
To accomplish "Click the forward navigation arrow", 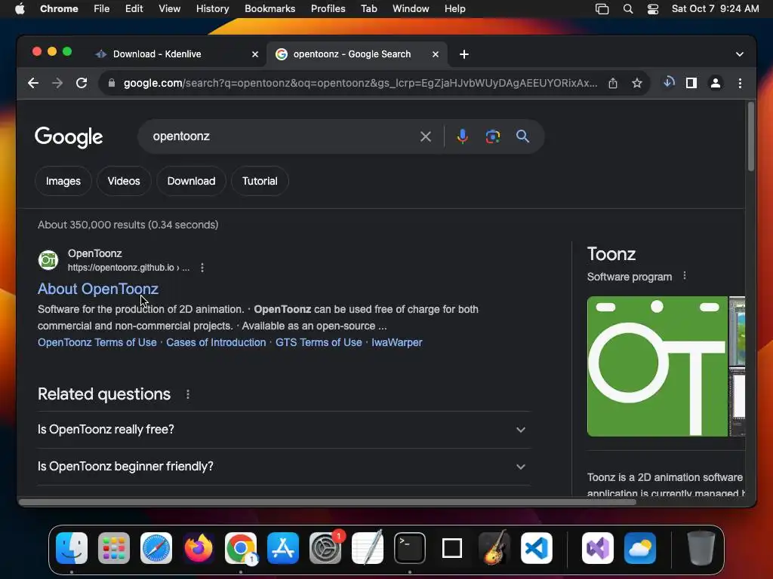I will (x=57, y=83).
